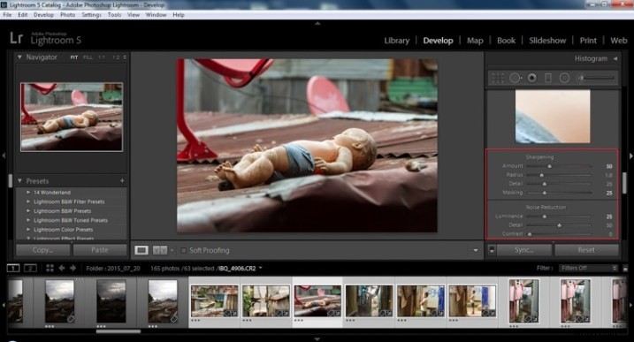Expand Lightroom B&W Toned Presets folder
634x342 pixels.
pos(28,220)
